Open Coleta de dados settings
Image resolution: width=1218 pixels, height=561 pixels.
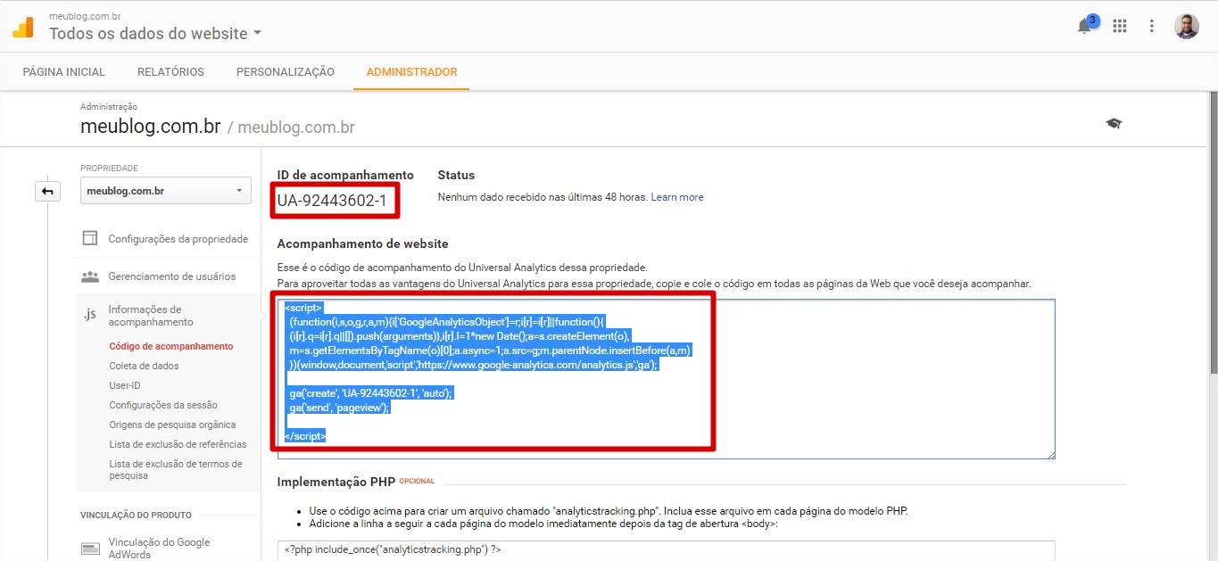point(144,366)
